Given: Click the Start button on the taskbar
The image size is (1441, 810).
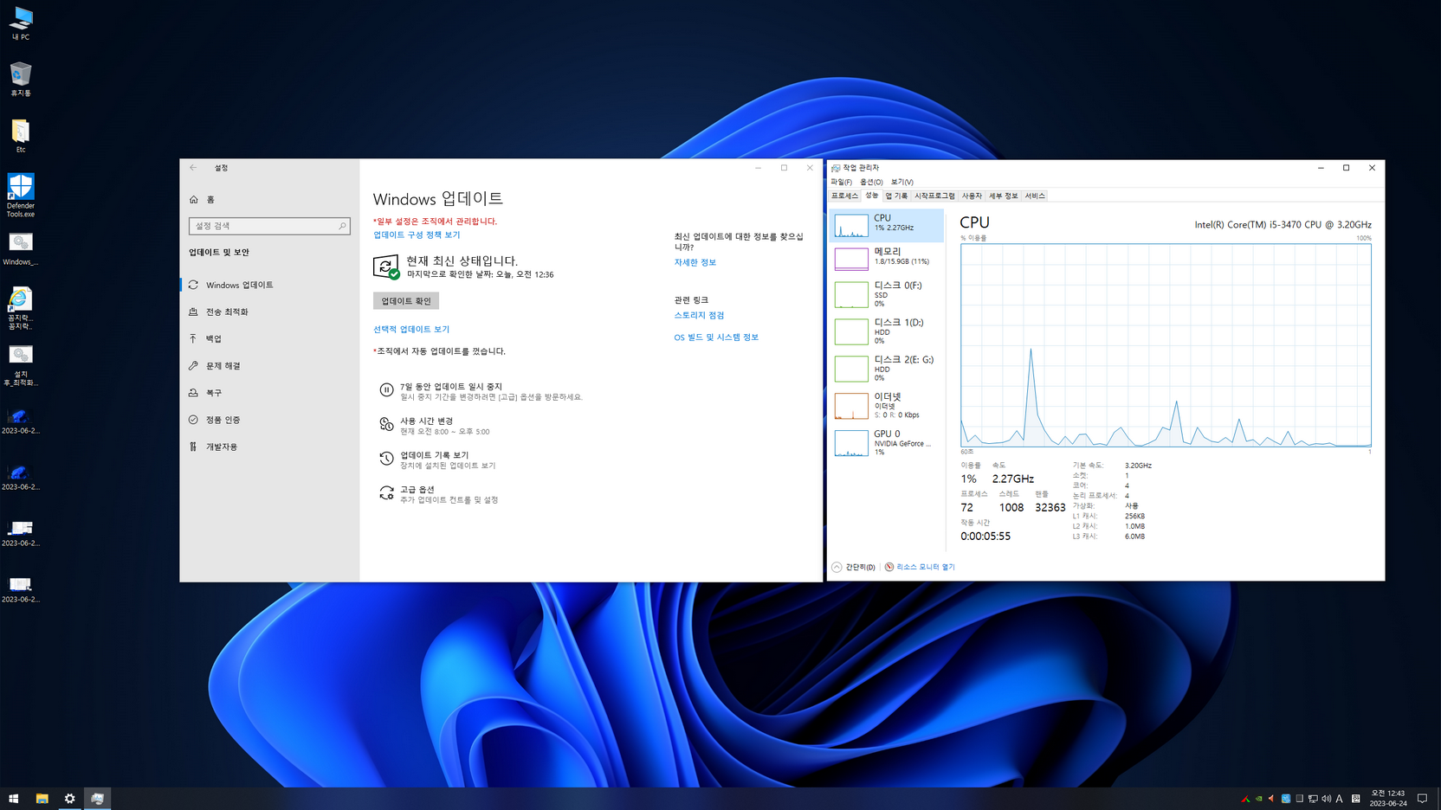Looking at the screenshot, I should [x=14, y=799].
